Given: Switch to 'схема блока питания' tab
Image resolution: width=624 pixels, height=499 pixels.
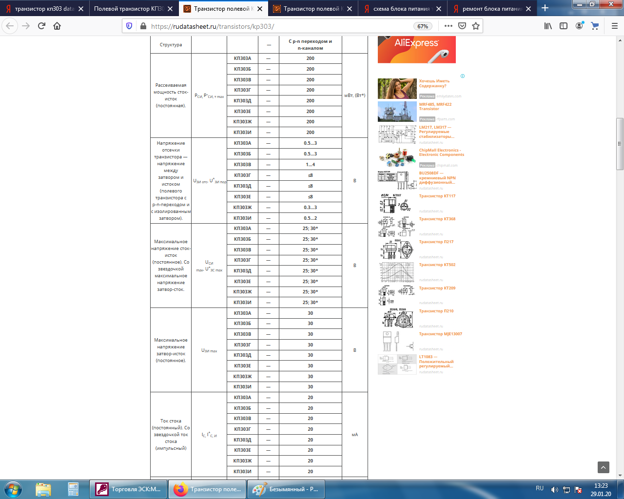Looking at the screenshot, I should click(401, 9).
